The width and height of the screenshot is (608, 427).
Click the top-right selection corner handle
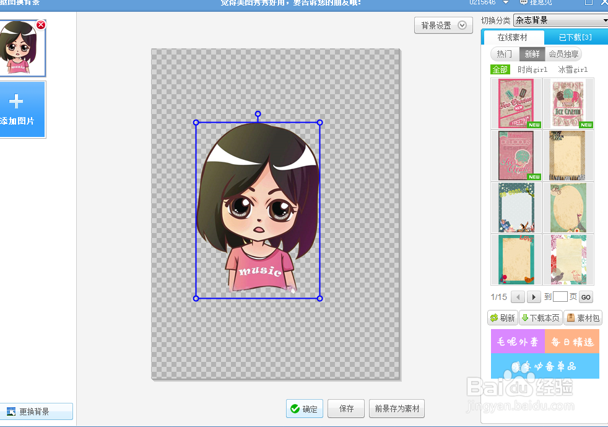[320, 123]
